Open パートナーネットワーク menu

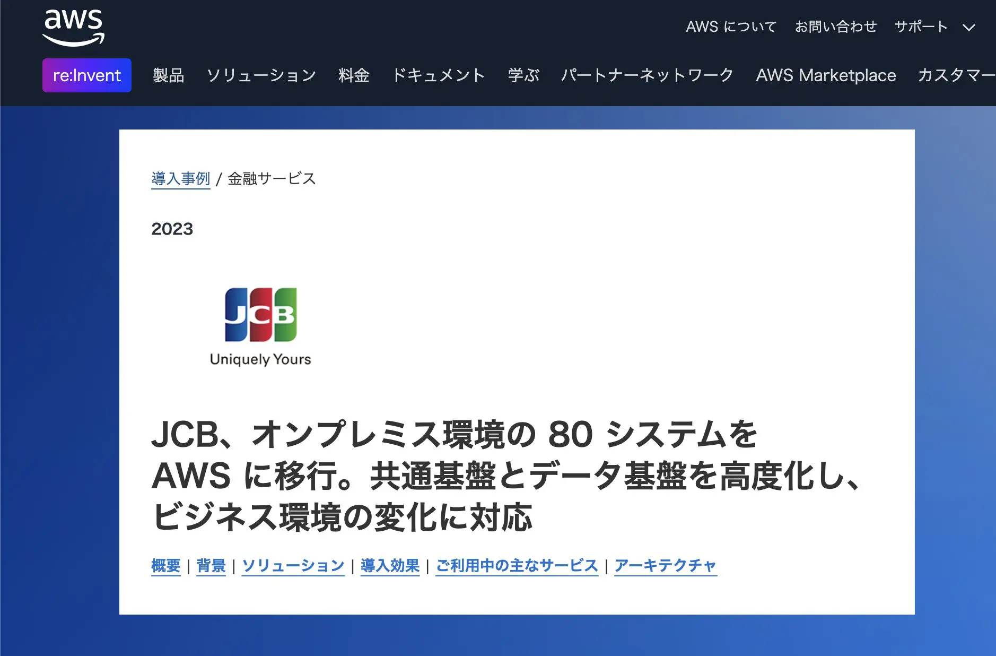647,75
